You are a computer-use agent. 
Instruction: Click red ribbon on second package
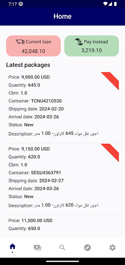[111, 152]
